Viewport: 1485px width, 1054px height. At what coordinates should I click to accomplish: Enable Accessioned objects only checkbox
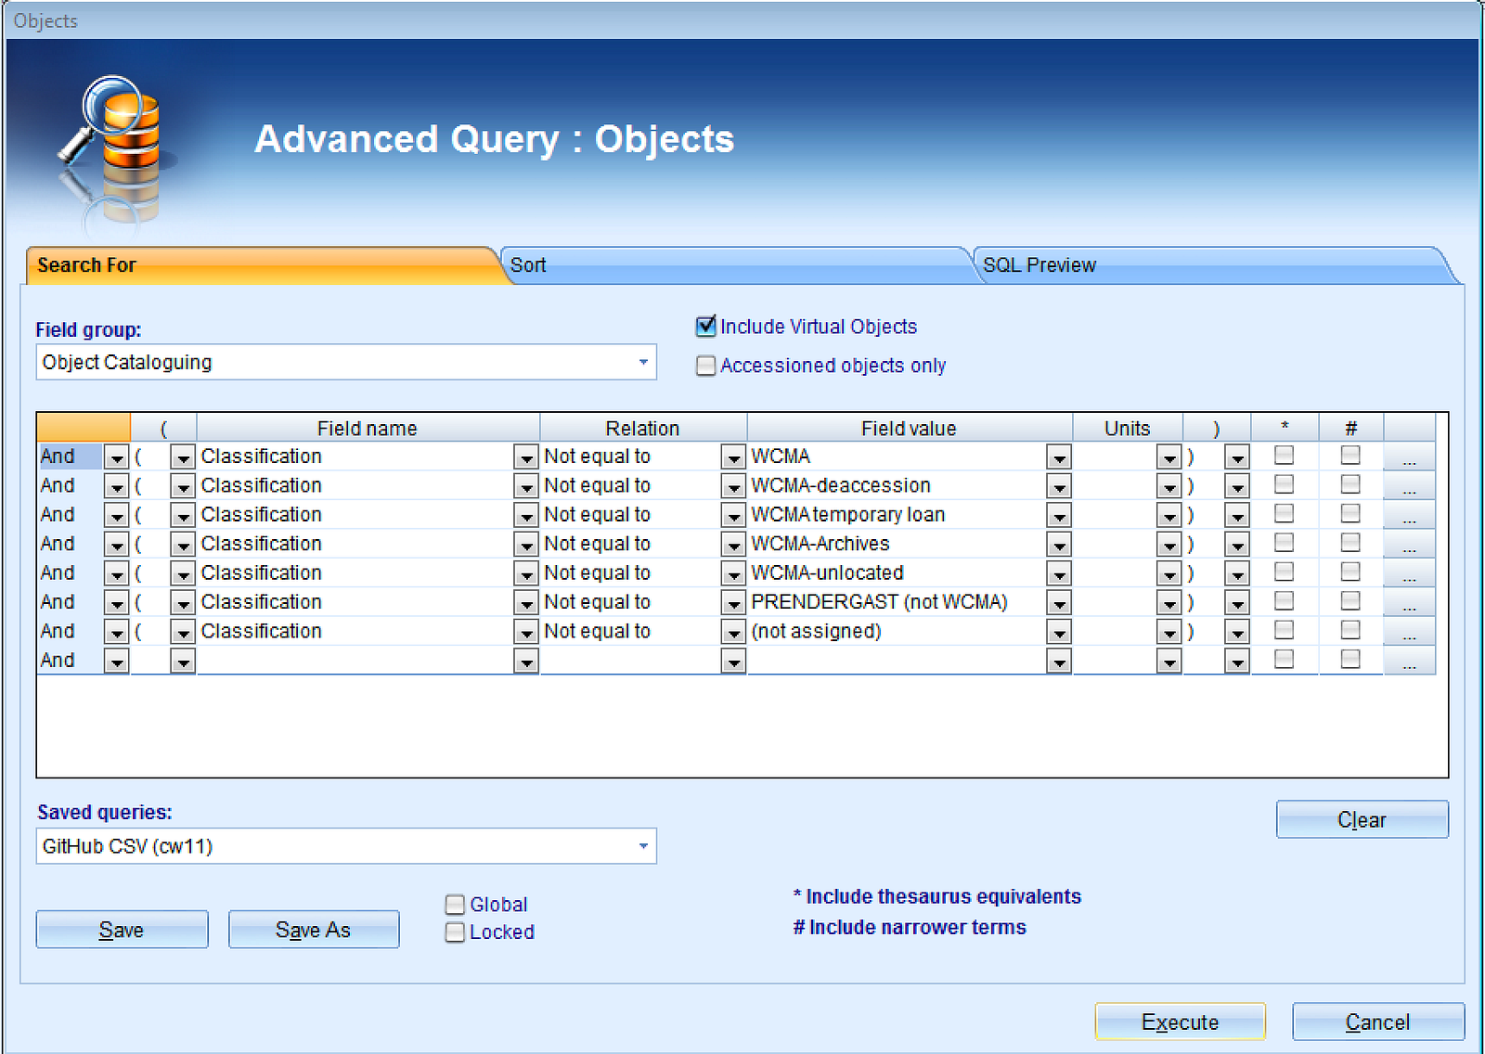(705, 366)
